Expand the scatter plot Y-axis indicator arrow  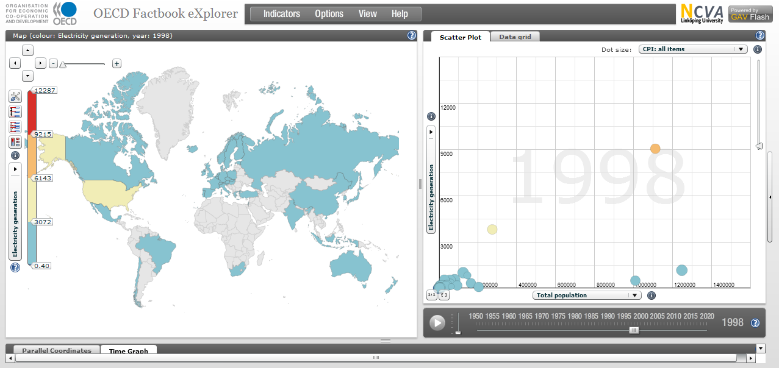[x=431, y=132]
